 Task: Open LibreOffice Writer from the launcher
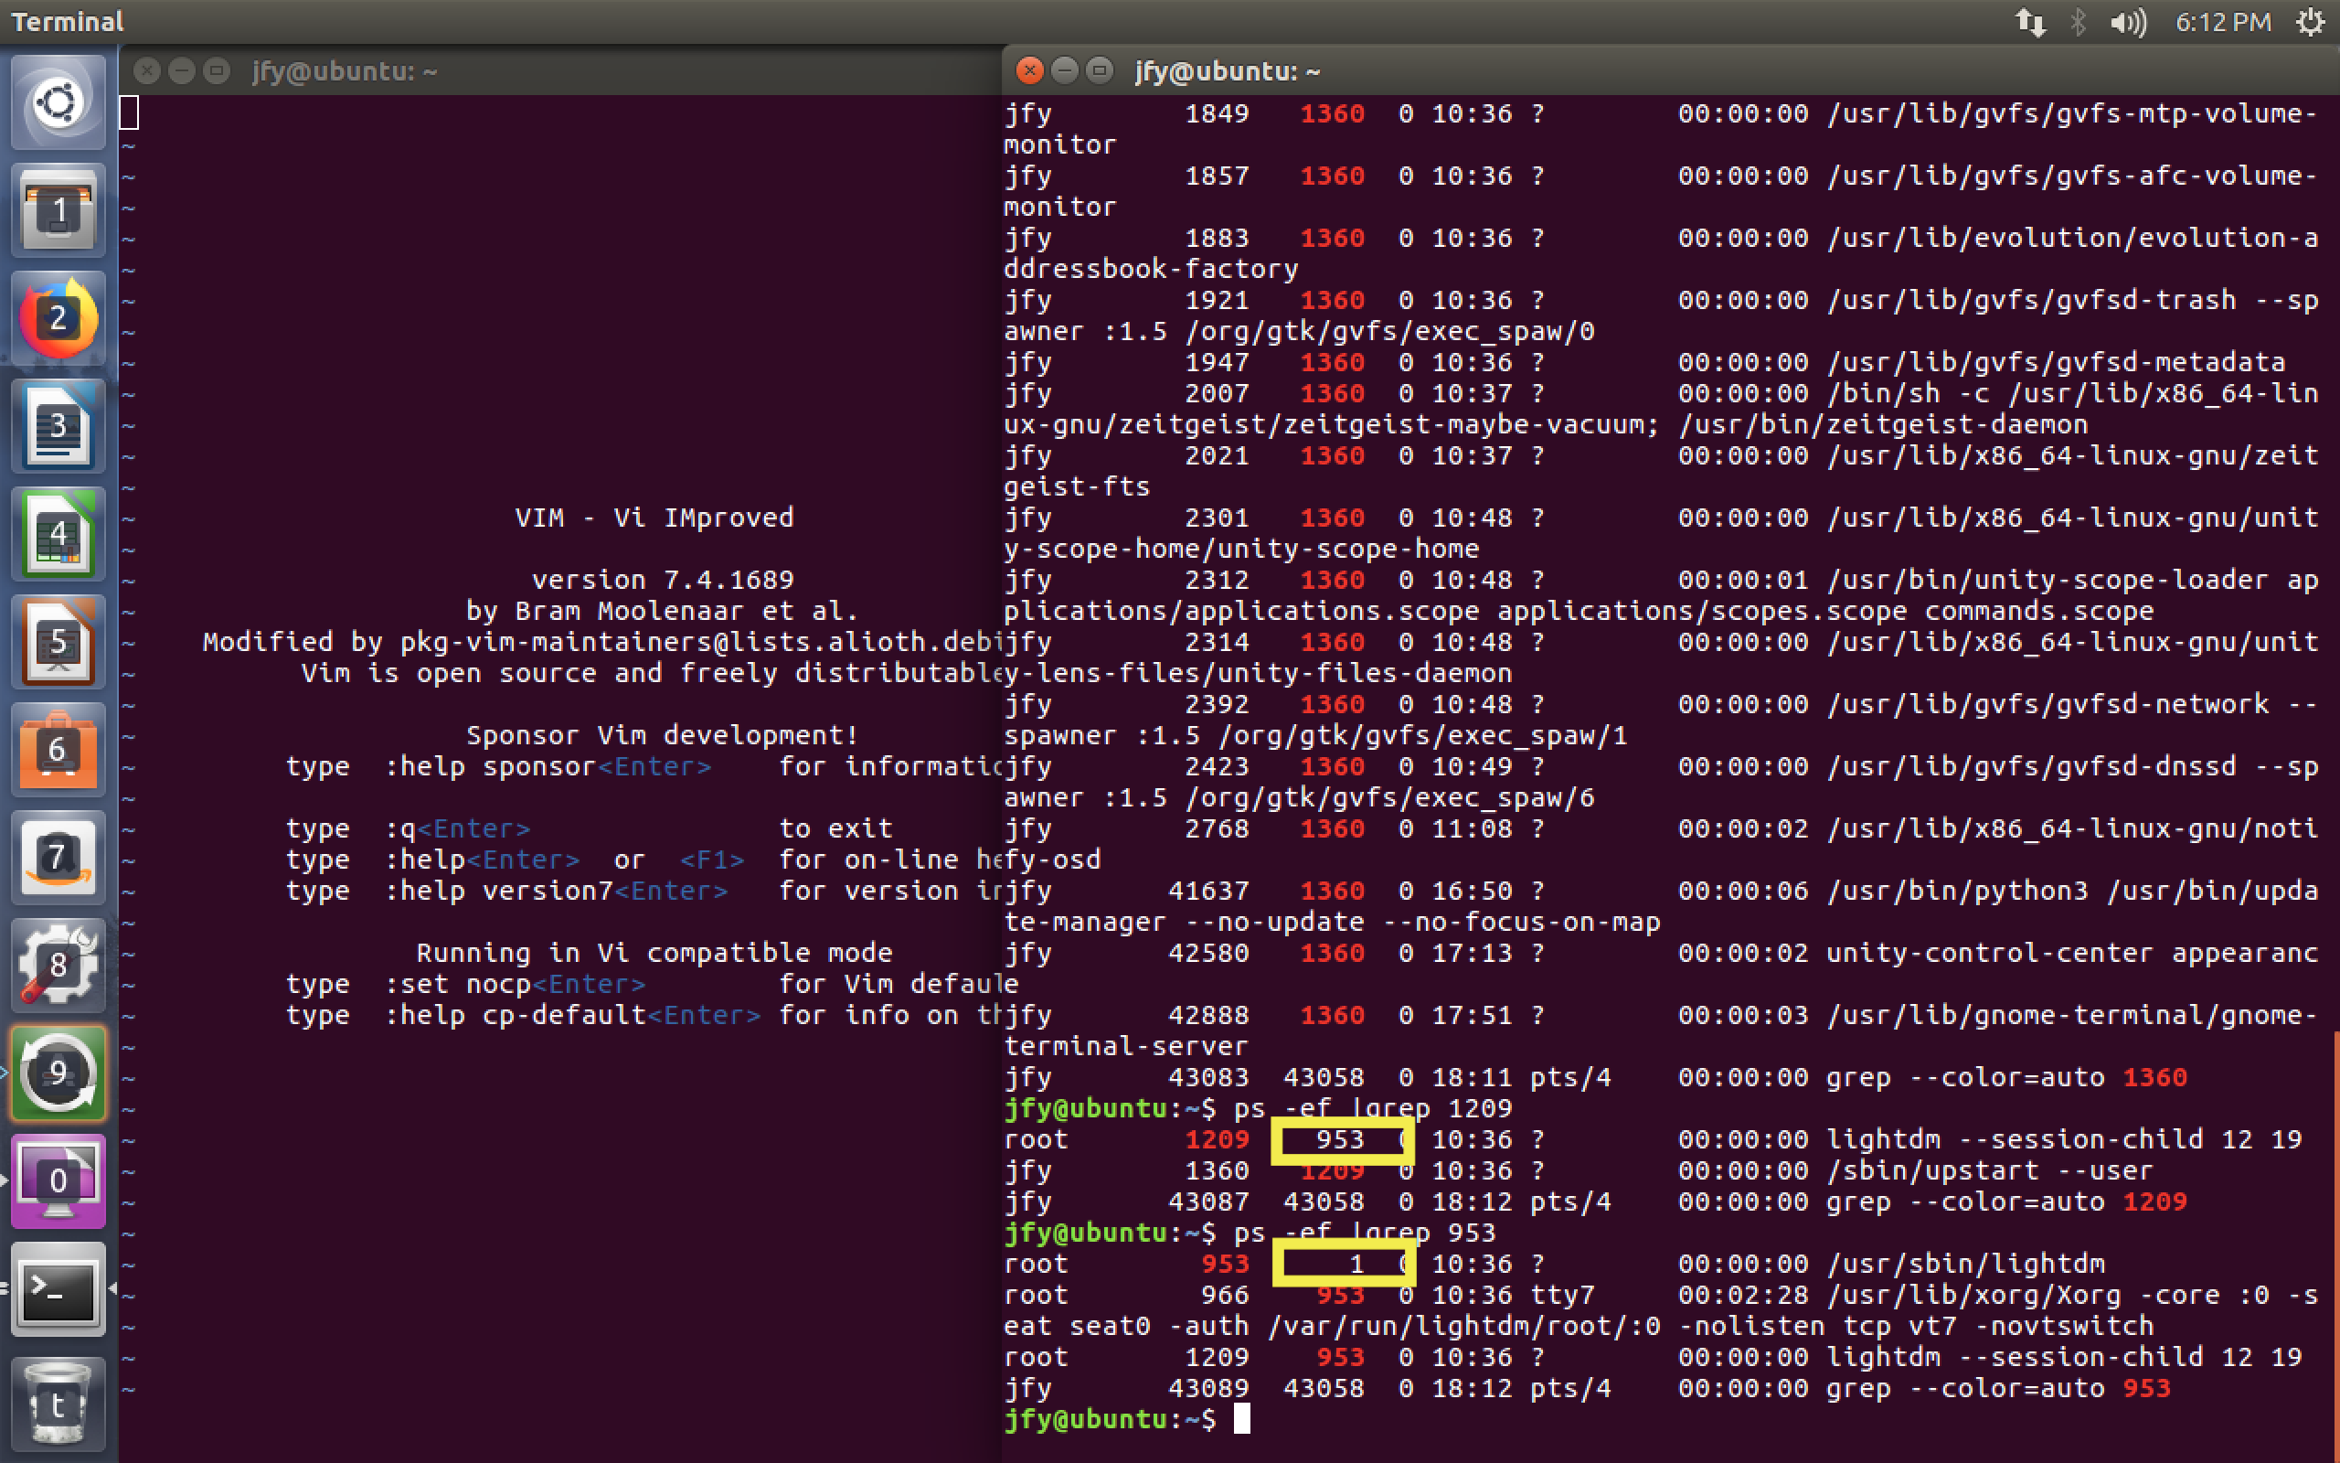tap(58, 426)
